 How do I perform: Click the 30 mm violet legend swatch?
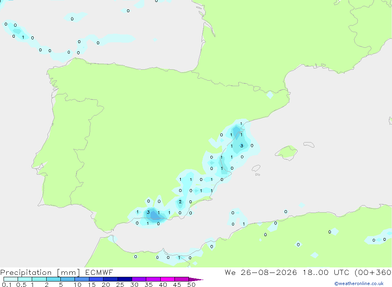tap(139, 279)
